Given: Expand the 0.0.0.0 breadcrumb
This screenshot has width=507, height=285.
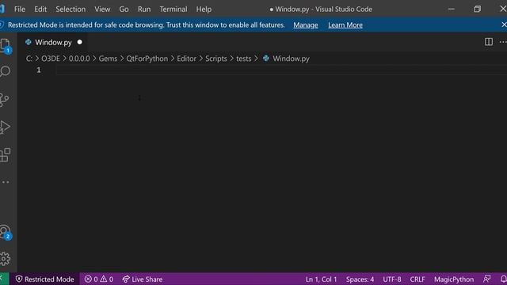Looking at the screenshot, I should click(79, 59).
